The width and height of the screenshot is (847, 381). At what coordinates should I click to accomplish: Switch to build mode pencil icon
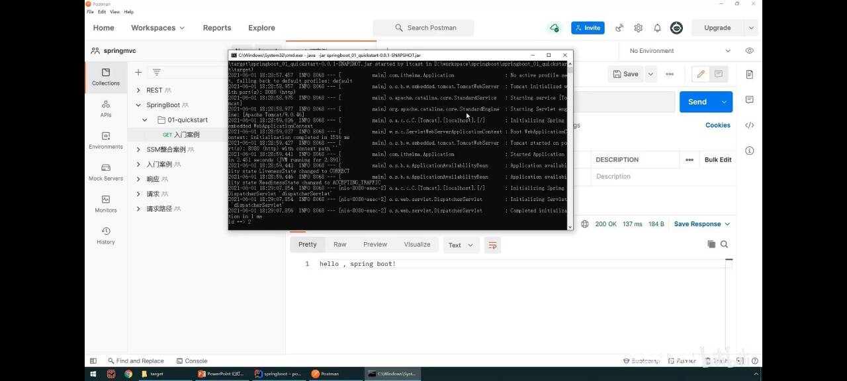click(701, 74)
